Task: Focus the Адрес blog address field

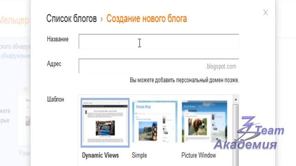Action: tap(159, 66)
